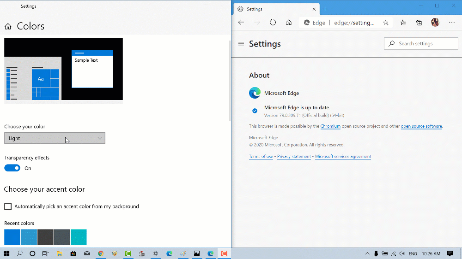Click the ENG language indicator
Screen dimensions: 462x259
point(413,253)
